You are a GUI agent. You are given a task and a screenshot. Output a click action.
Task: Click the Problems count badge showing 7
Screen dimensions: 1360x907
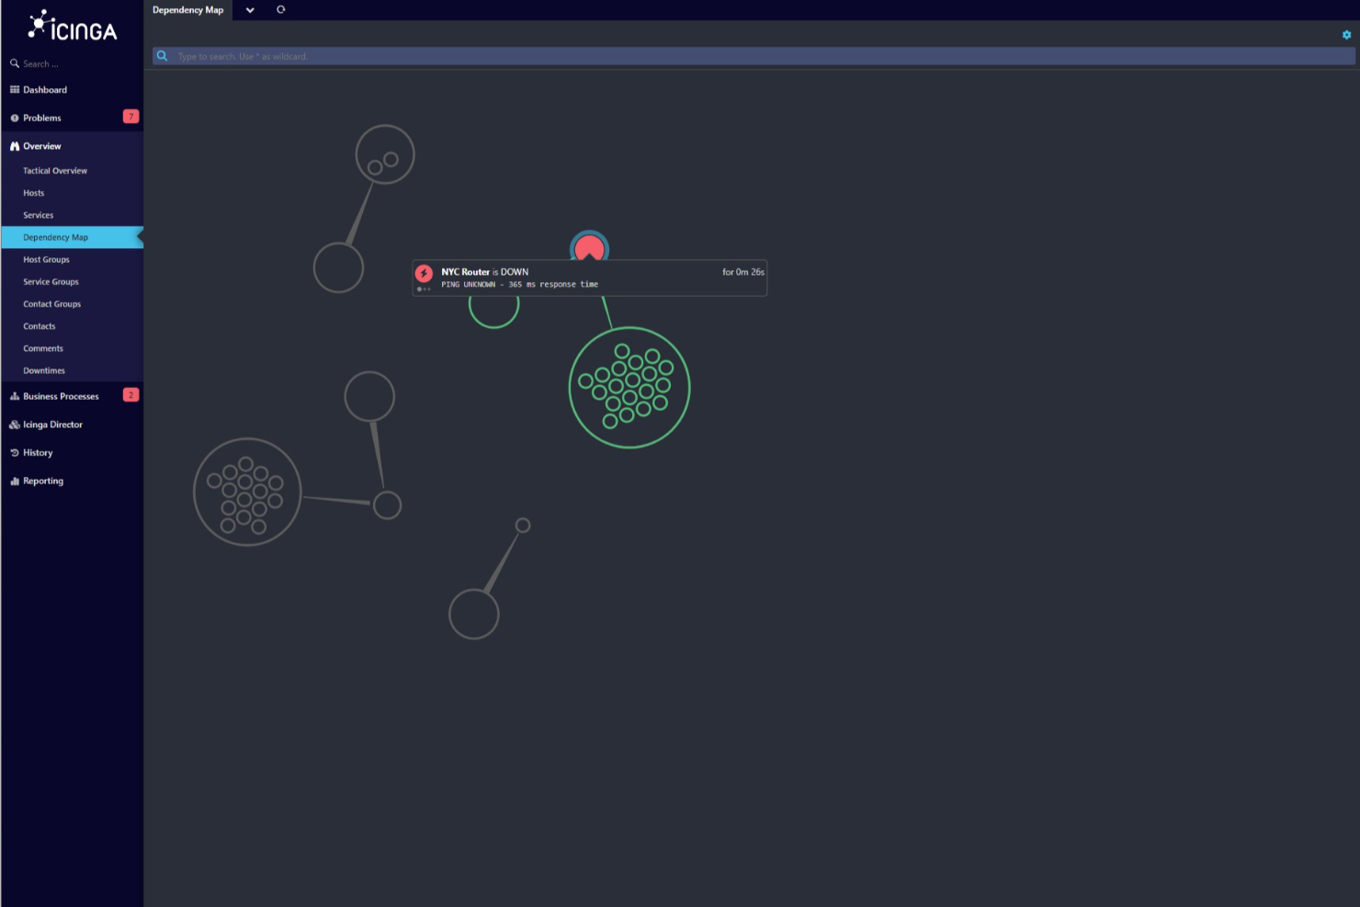(x=130, y=117)
